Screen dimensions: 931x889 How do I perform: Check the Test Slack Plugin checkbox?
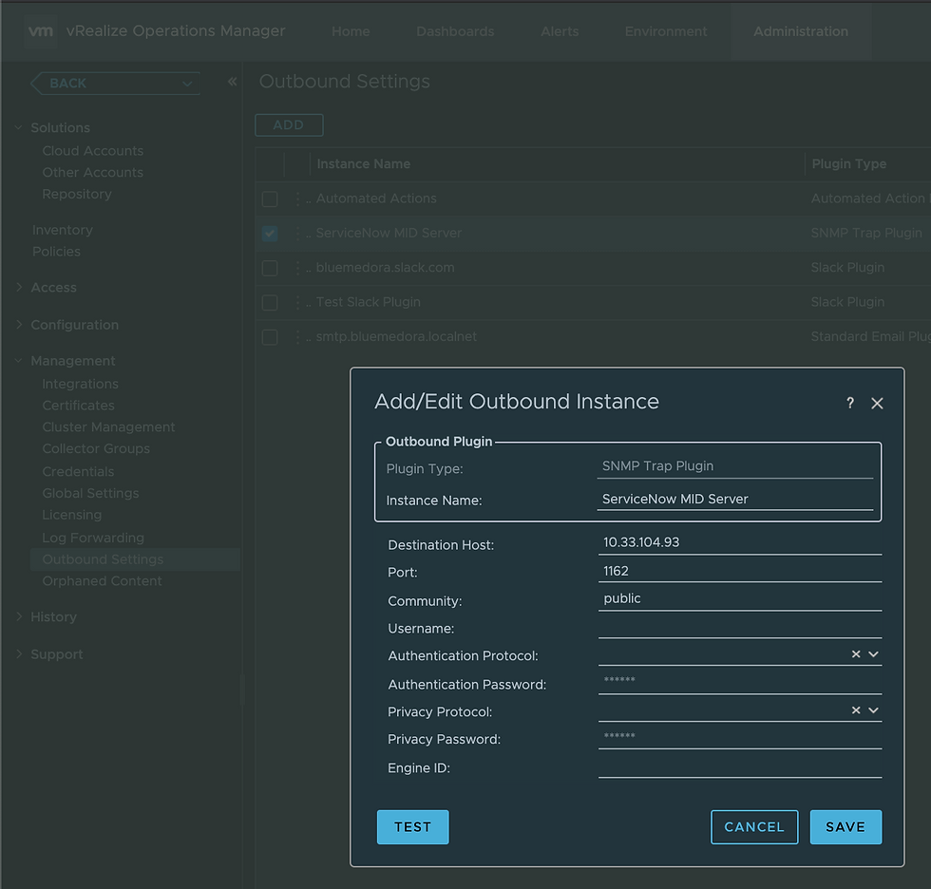coord(270,303)
